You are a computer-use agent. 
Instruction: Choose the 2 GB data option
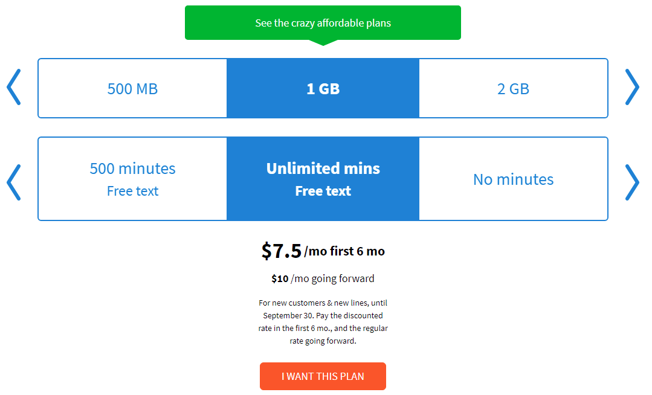coord(513,89)
